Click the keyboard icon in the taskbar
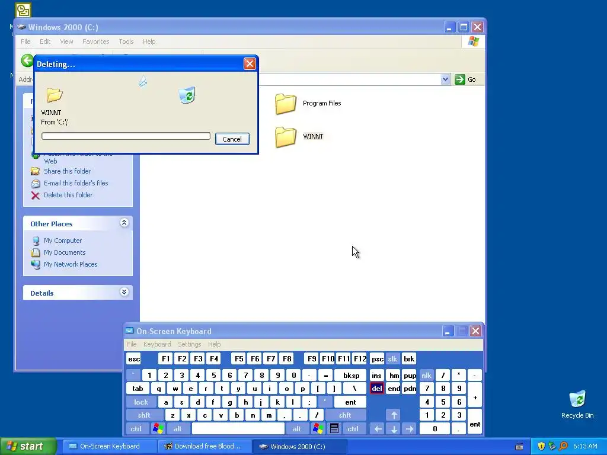The height and width of the screenshot is (455, 607). tap(519, 447)
